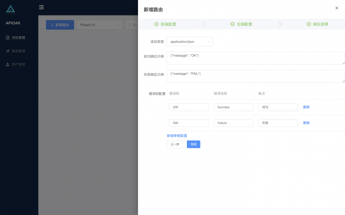345x215 pixels.
Task: Click the 成功响应示例 text field
Action: coord(255,58)
